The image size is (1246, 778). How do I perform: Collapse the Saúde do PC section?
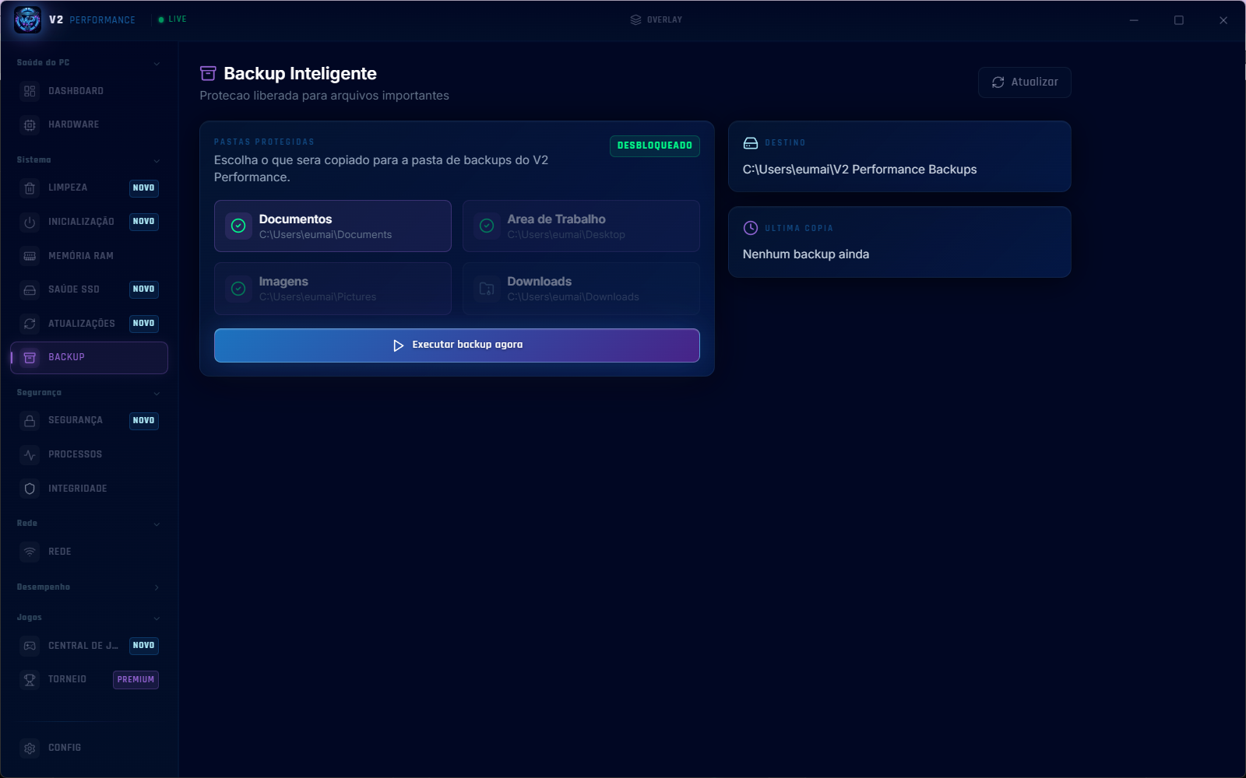[89, 63]
